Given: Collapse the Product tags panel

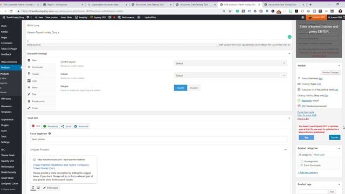Looking at the screenshot, I should click(339, 184).
